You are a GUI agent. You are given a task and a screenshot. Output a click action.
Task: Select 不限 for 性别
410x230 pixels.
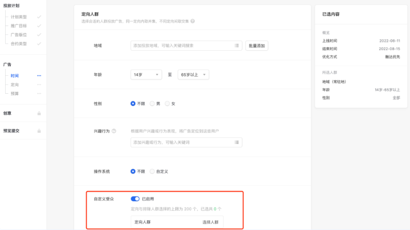(133, 103)
